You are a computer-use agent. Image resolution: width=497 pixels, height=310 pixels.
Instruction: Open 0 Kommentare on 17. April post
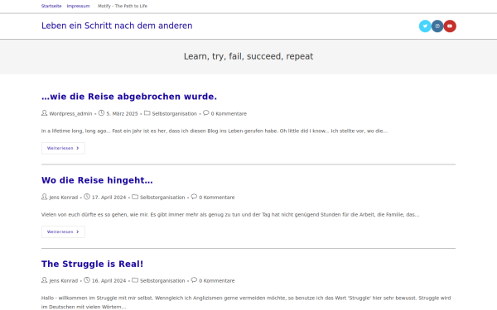pos(217,198)
